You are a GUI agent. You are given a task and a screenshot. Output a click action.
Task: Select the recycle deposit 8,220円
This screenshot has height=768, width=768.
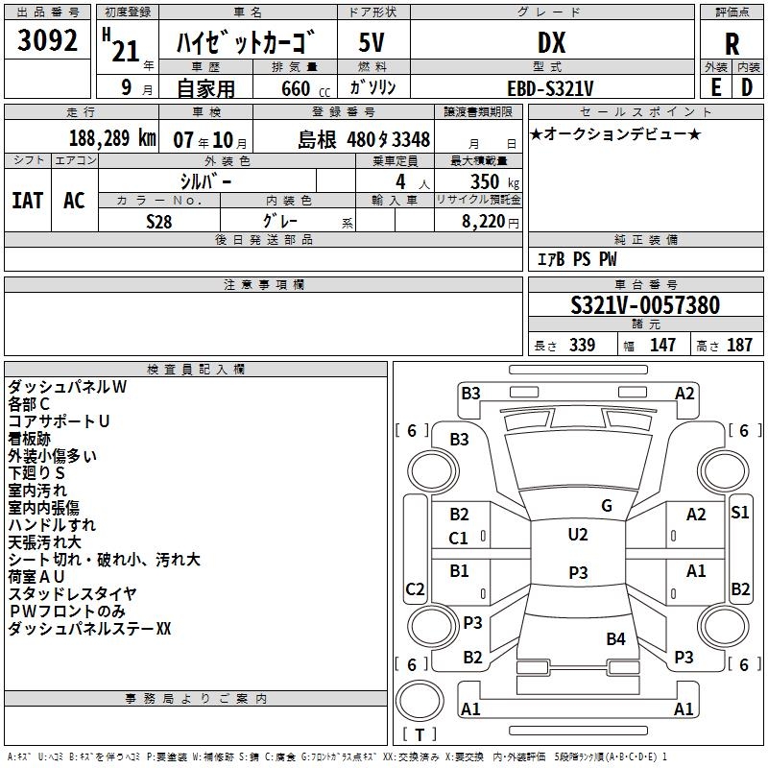[491, 222]
